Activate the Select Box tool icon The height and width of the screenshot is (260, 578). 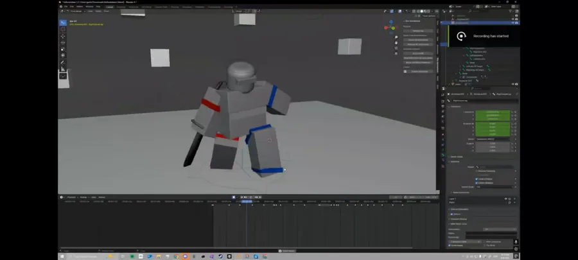63,22
